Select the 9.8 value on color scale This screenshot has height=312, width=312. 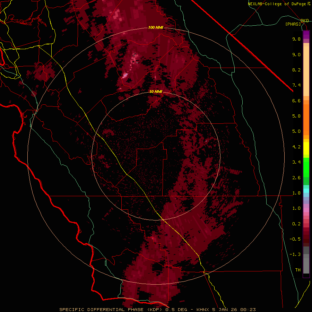point(296,39)
